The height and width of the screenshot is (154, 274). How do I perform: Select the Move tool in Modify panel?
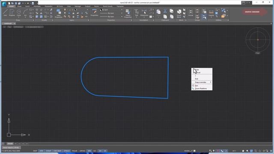pyautogui.click(x=37, y=10)
